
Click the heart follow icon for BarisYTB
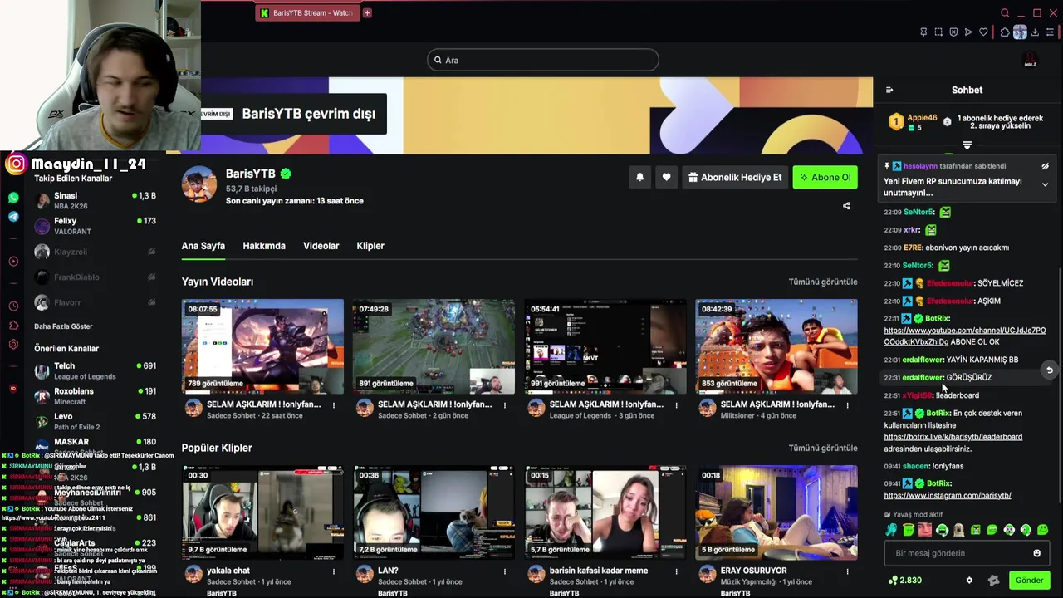coord(666,177)
